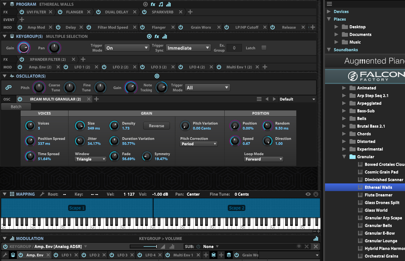Image resolution: width=405 pixels, height=261 pixels.
Task: Load the Cosmic Grain Pad preset
Action: coord(381,172)
